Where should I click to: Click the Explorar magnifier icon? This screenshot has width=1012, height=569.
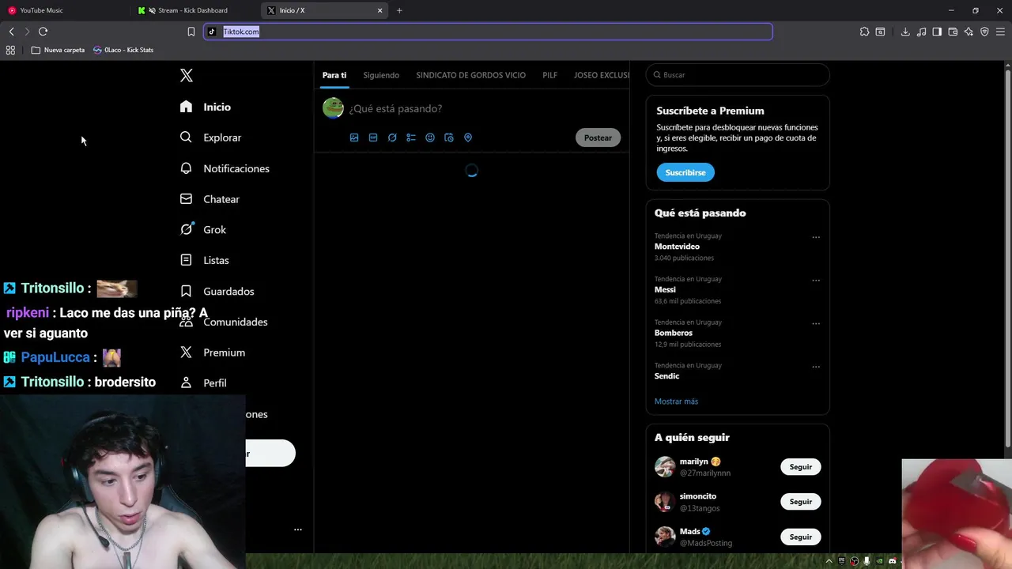pyautogui.click(x=186, y=138)
